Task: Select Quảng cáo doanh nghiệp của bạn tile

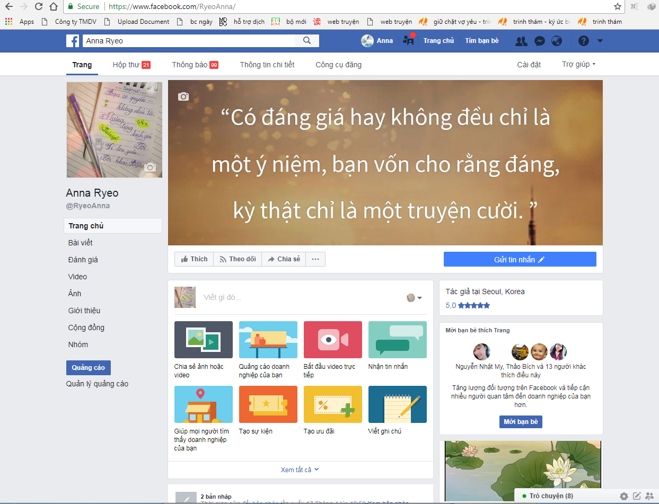Action: pyautogui.click(x=268, y=350)
